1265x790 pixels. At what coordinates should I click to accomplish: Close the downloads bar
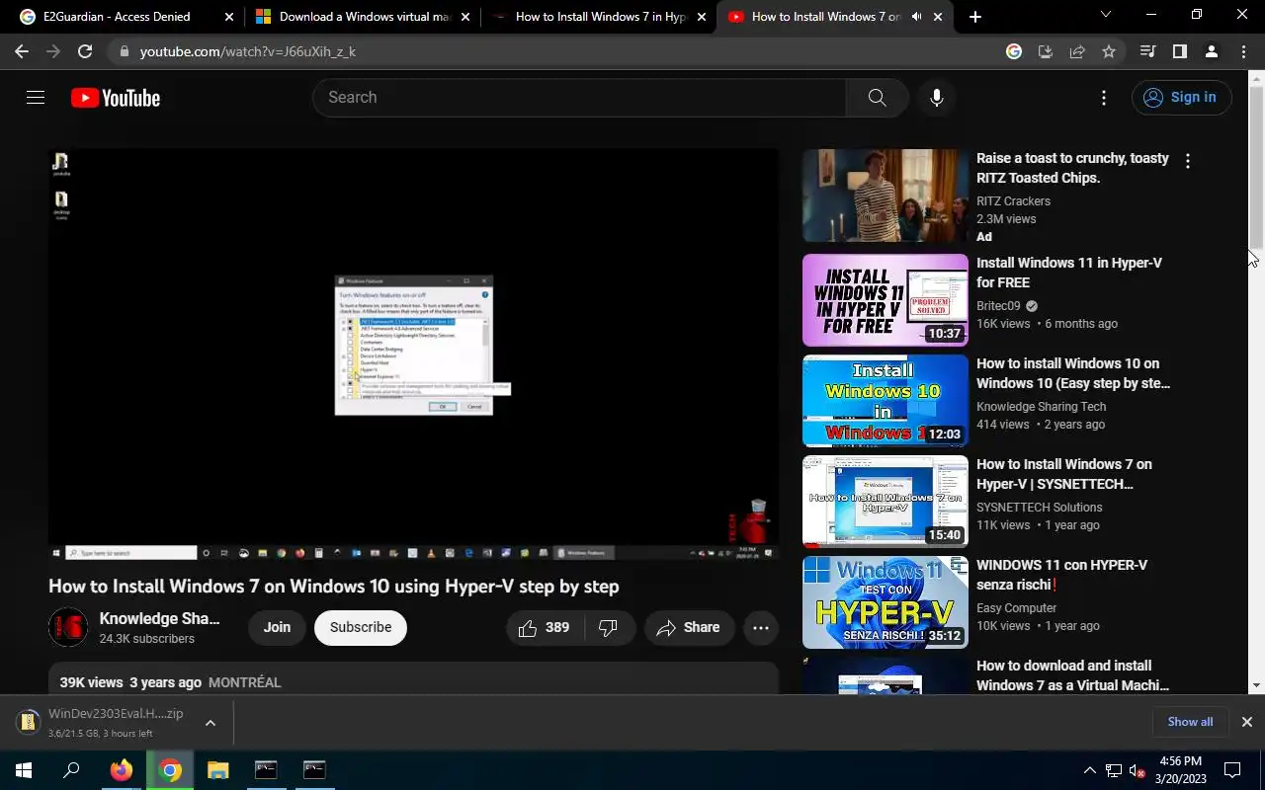click(x=1246, y=722)
